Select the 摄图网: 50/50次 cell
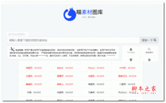This screenshot has width=166, height=103. 96,84
